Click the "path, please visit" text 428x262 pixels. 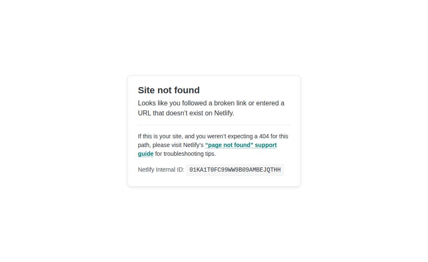[x=160, y=145]
